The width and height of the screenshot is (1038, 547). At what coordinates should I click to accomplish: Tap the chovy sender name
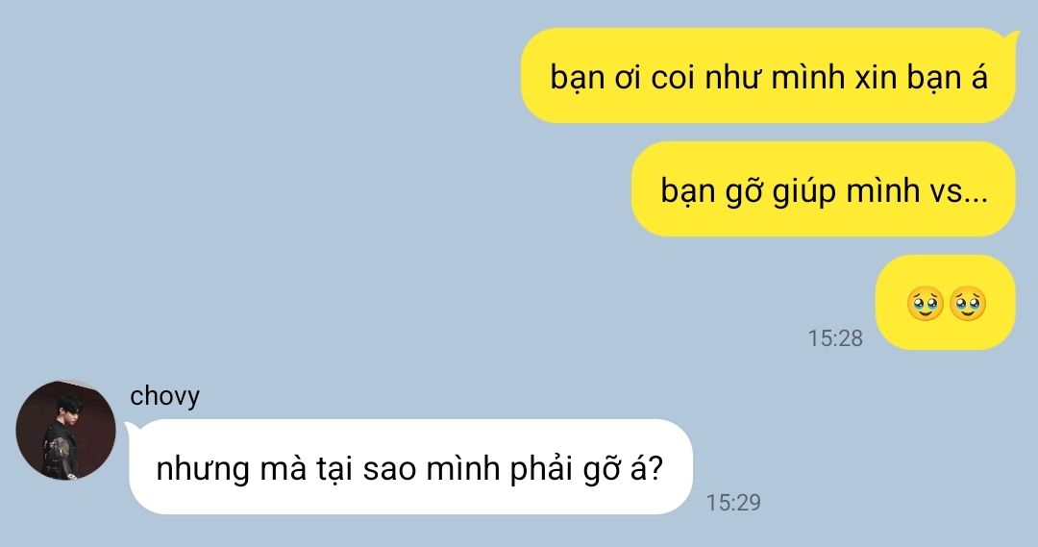[165, 396]
